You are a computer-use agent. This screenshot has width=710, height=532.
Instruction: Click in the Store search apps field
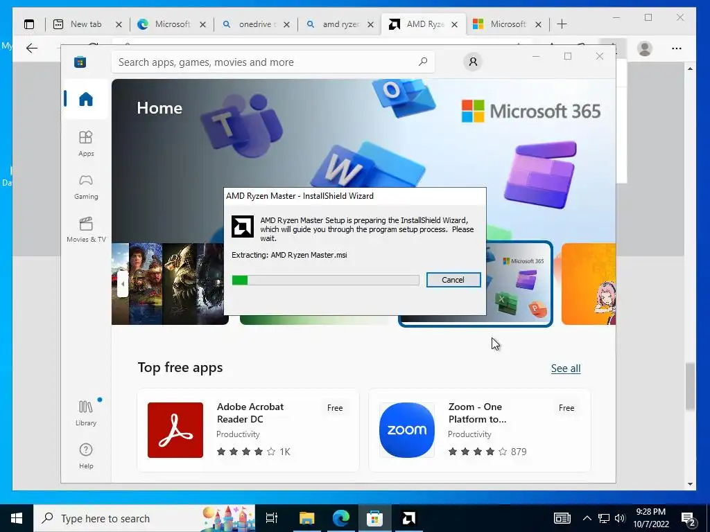coord(273,62)
